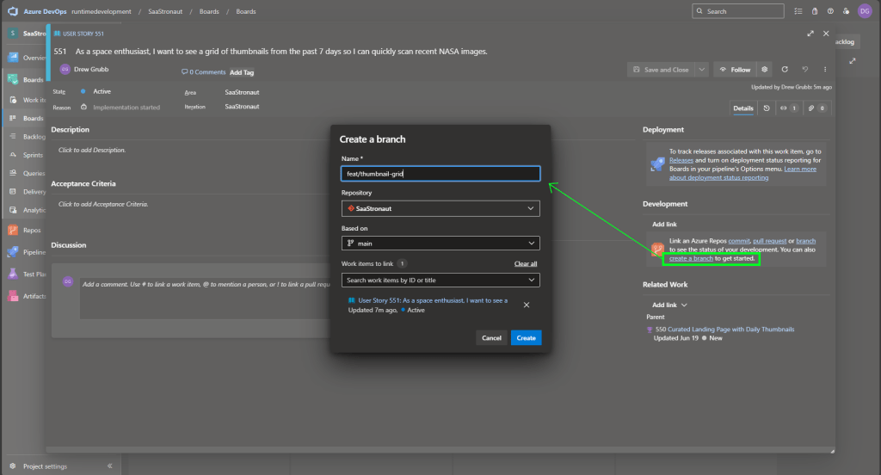Cancel the Create a branch dialog
The image size is (881, 475).
[491, 337]
